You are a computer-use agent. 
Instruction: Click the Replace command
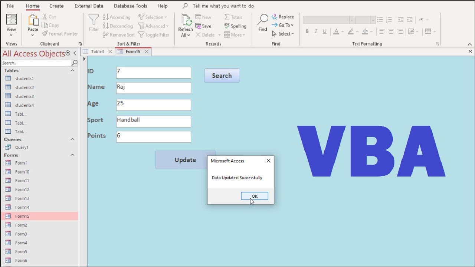(282, 17)
